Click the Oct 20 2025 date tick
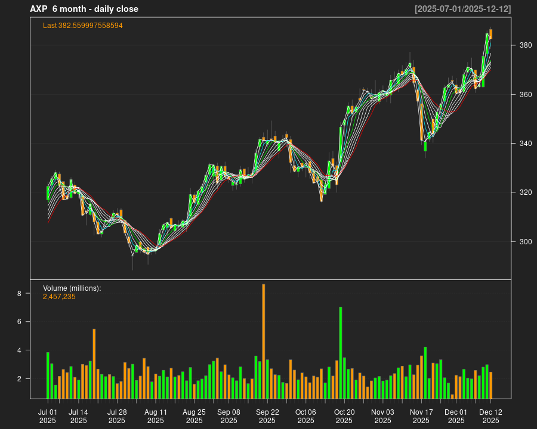Image resolution: width=537 pixels, height=429 pixels. tap(344, 416)
